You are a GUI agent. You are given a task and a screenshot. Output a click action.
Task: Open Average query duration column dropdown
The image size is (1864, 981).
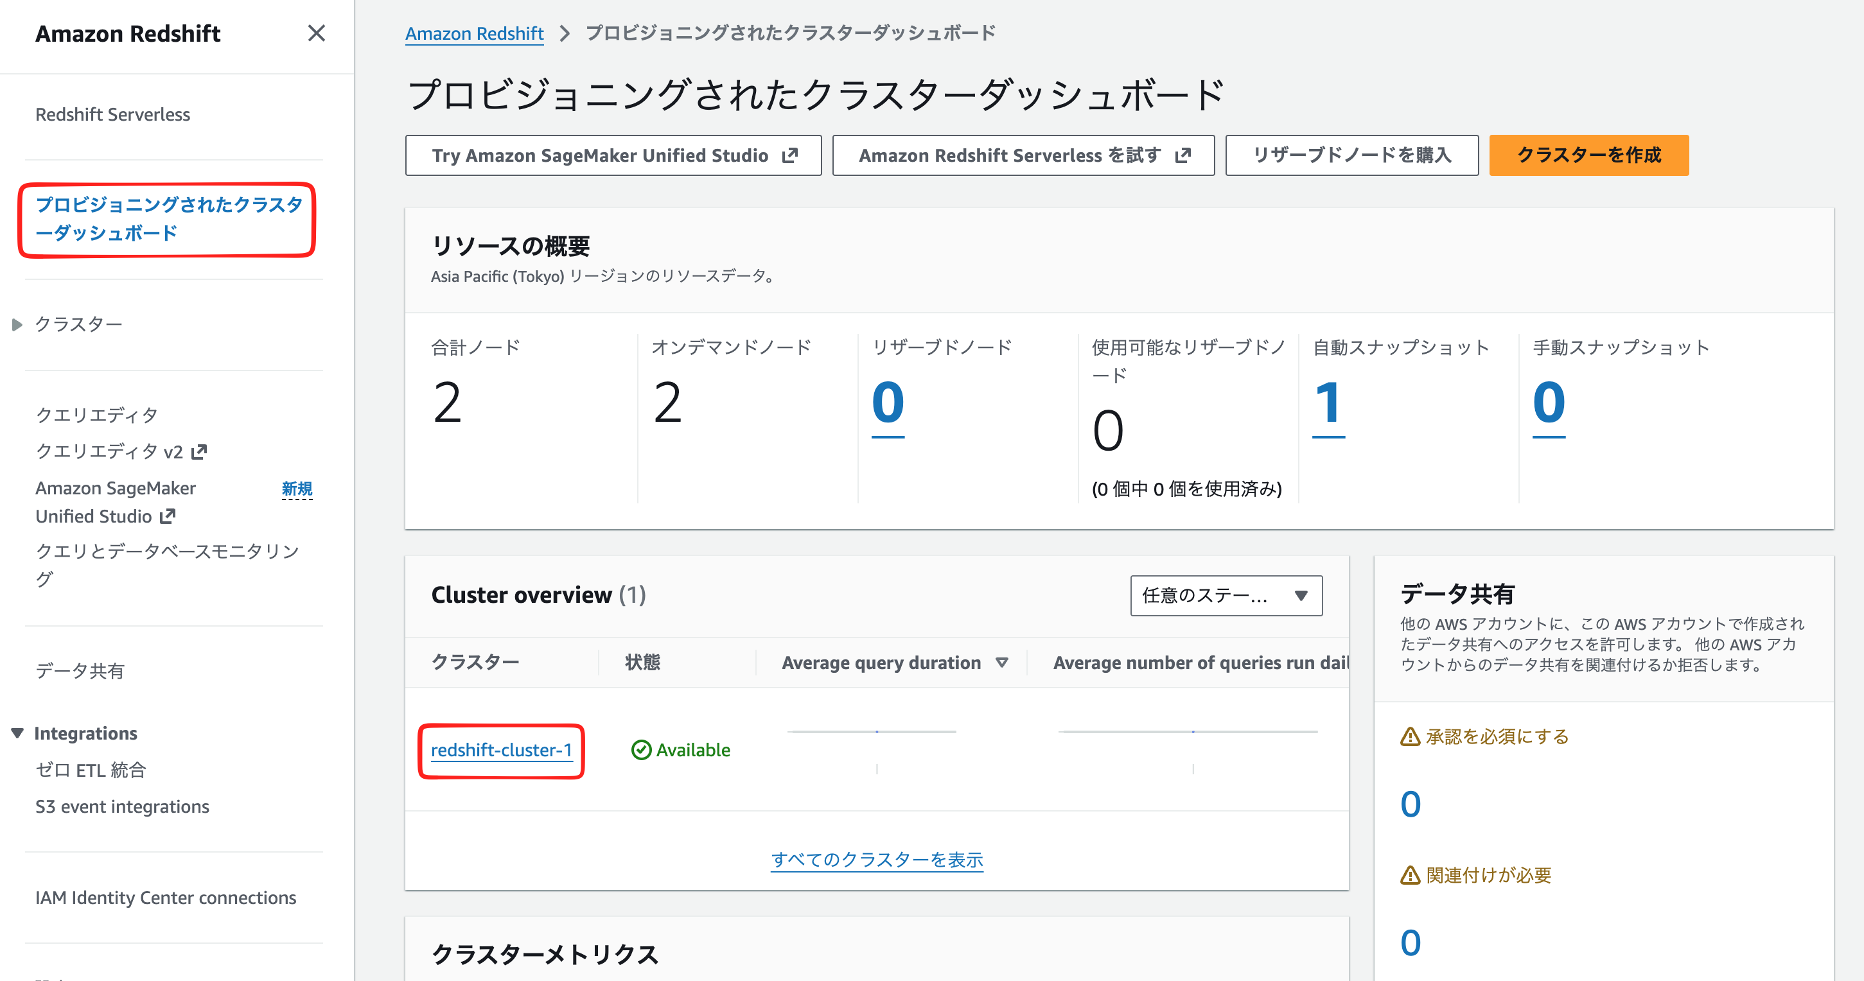[x=1002, y=662]
